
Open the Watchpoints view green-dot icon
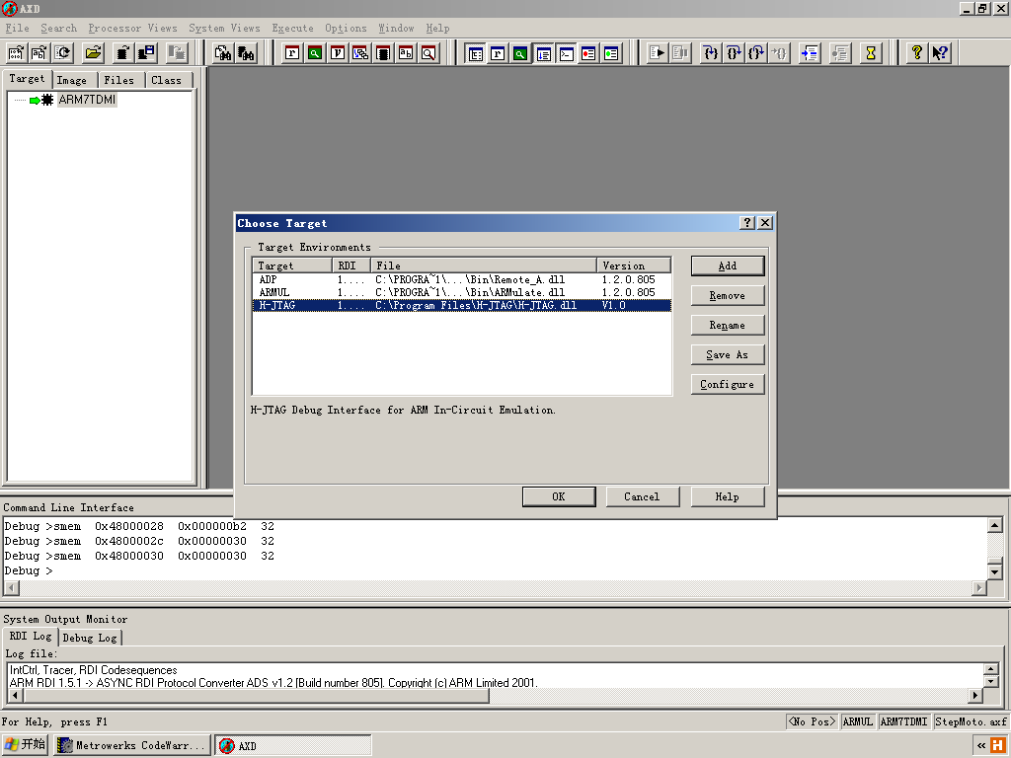pos(611,53)
